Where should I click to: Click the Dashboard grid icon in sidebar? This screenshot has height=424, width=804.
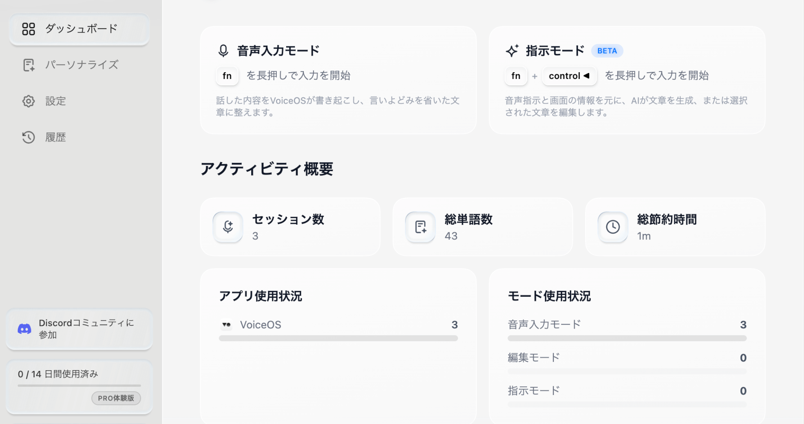[29, 29]
